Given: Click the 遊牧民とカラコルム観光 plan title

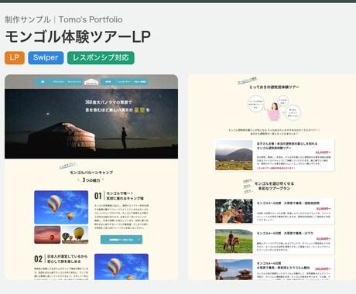Looking at the screenshot, I should pyautogui.click(x=283, y=268).
